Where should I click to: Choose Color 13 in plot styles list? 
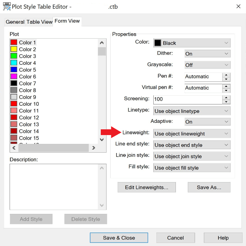pos(29,124)
